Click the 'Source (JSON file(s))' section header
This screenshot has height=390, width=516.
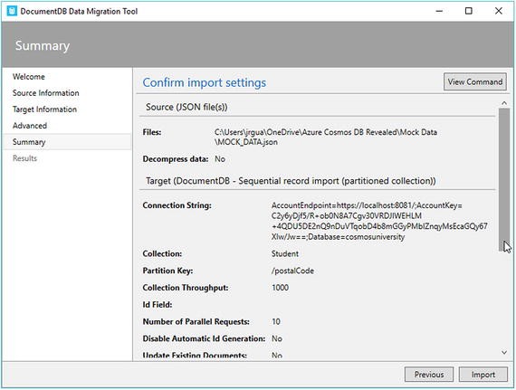tap(186, 107)
